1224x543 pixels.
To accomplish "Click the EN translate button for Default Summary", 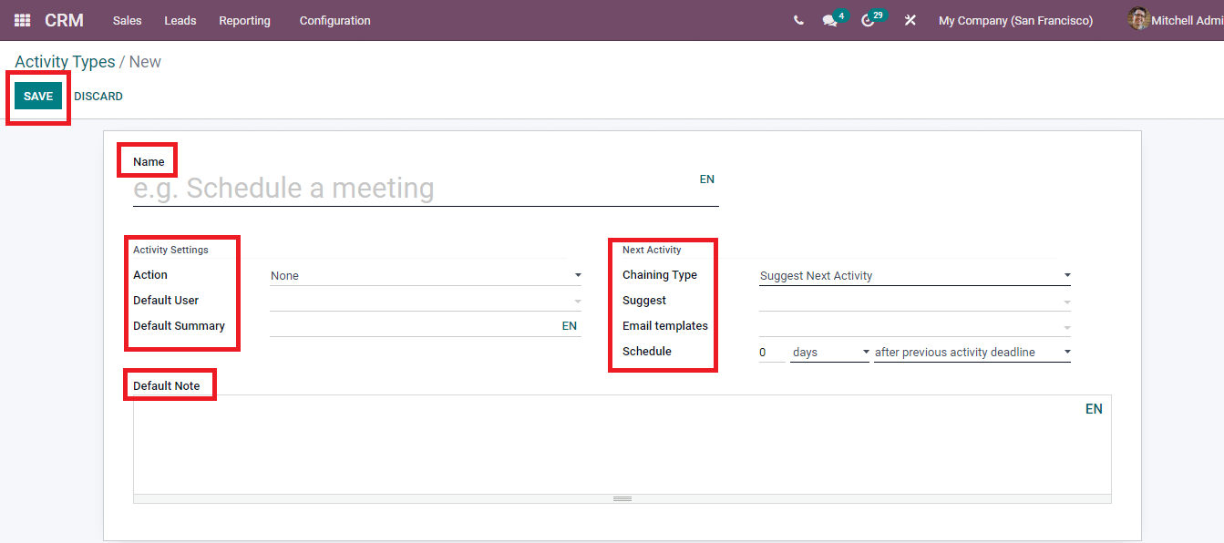I will coord(569,326).
